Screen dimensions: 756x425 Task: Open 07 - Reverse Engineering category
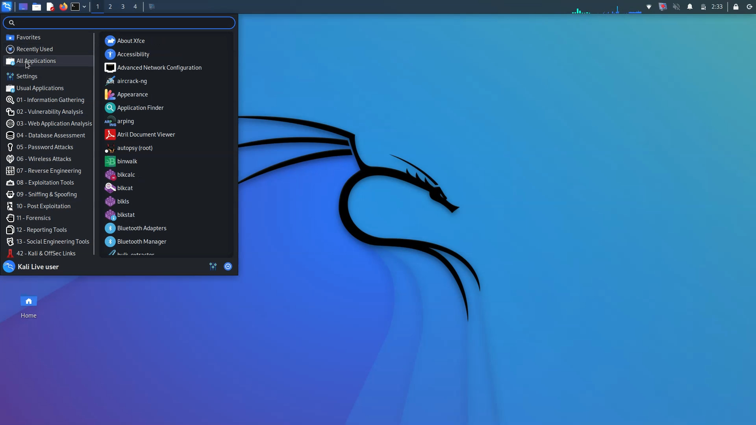48,171
